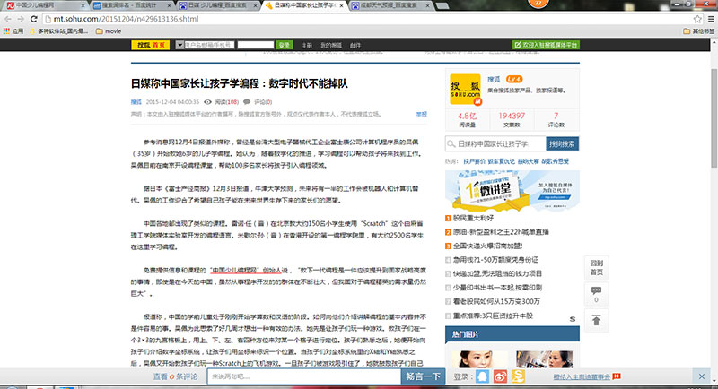Open the 邮件 mail header link
The width and height of the screenshot is (718, 389).
pos(355,45)
